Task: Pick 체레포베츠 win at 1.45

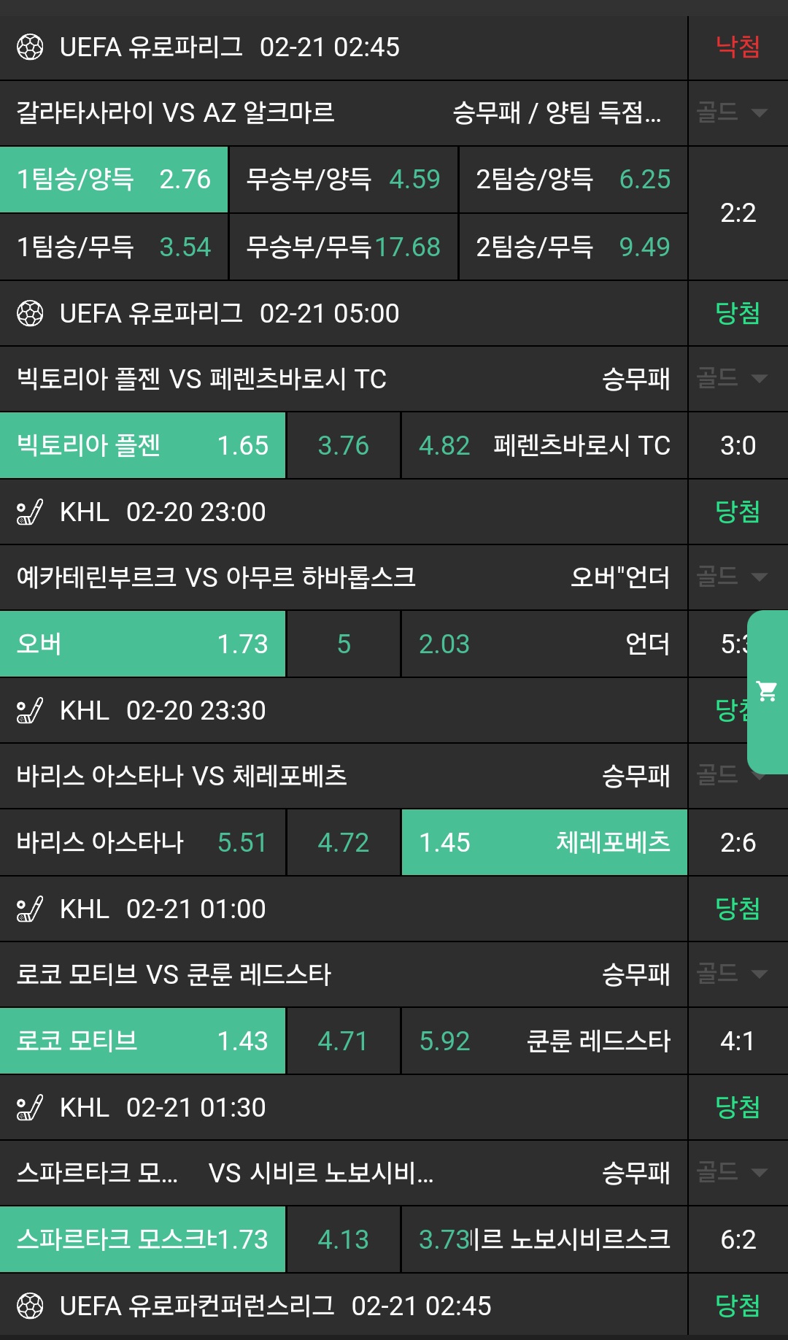Action: 544,843
